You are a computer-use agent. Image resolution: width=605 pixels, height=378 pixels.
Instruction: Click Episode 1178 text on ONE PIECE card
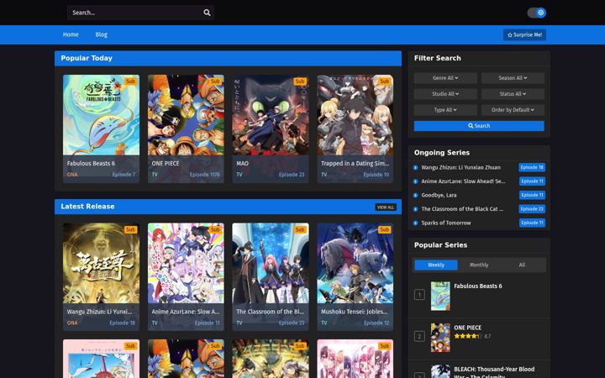point(204,175)
